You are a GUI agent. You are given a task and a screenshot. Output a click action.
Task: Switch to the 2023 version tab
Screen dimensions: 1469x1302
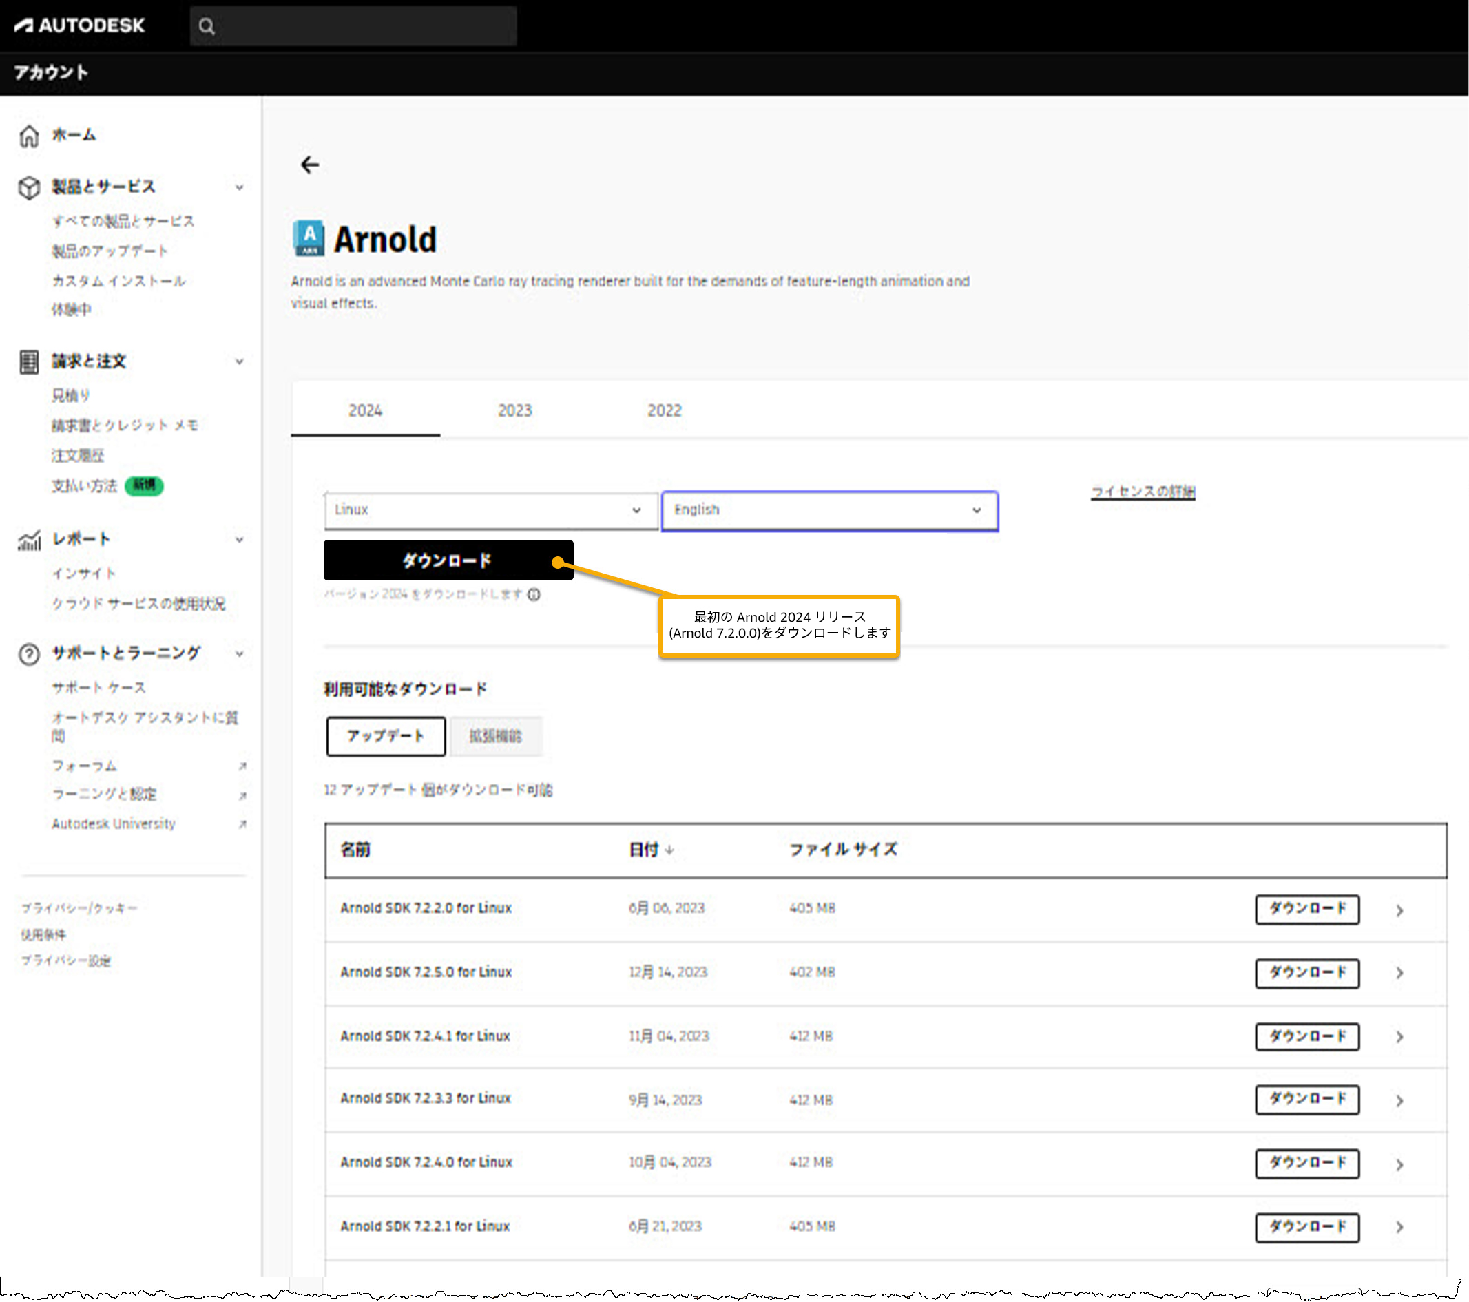pos(514,410)
